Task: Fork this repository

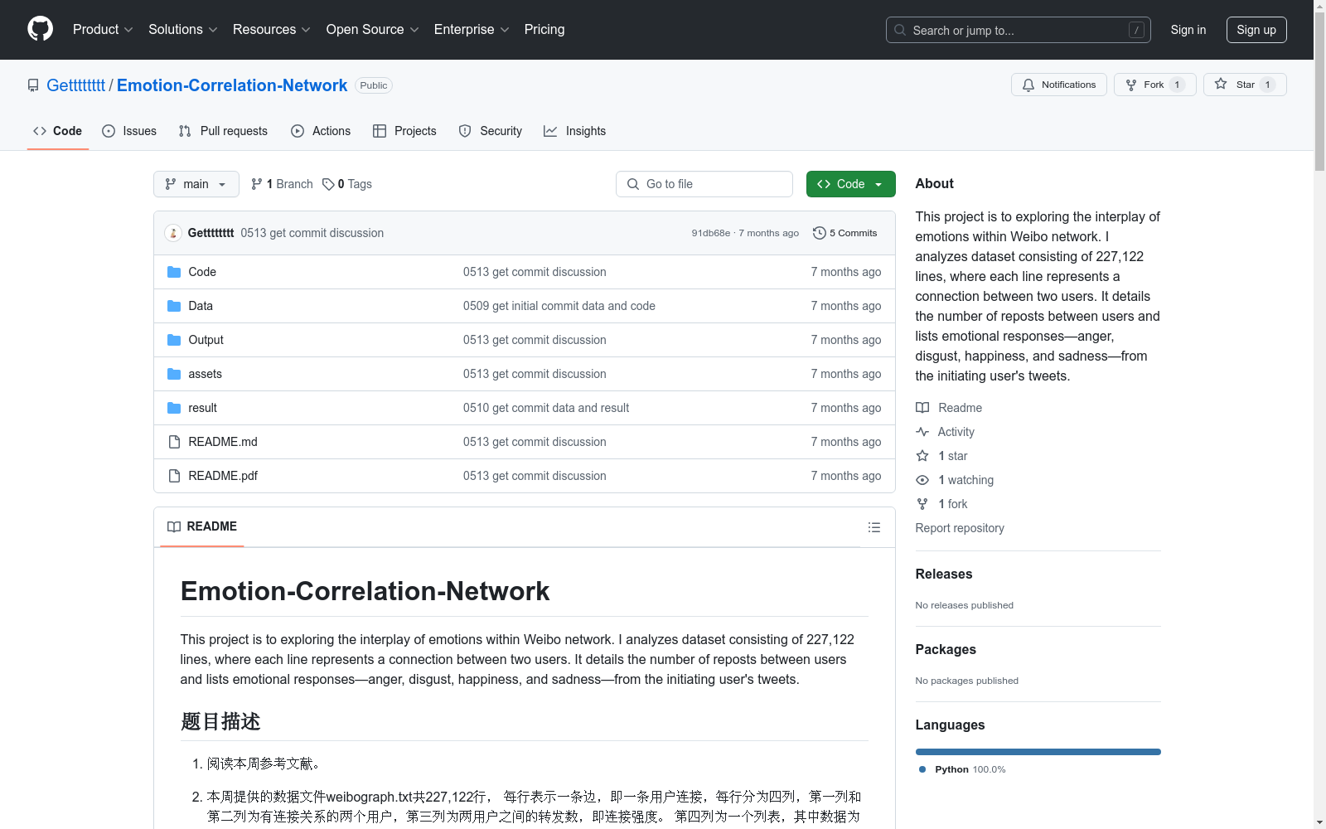Action: click(x=1155, y=85)
